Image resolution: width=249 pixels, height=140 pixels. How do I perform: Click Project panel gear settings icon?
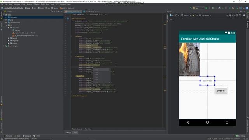click(58, 12)
